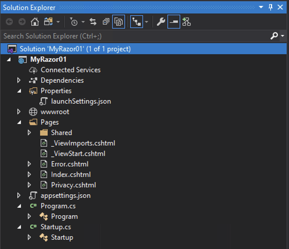This screenshot has width=289, height=249.
Task: Open Properties using the wrench icon
Action: click(x=161, y=22)
